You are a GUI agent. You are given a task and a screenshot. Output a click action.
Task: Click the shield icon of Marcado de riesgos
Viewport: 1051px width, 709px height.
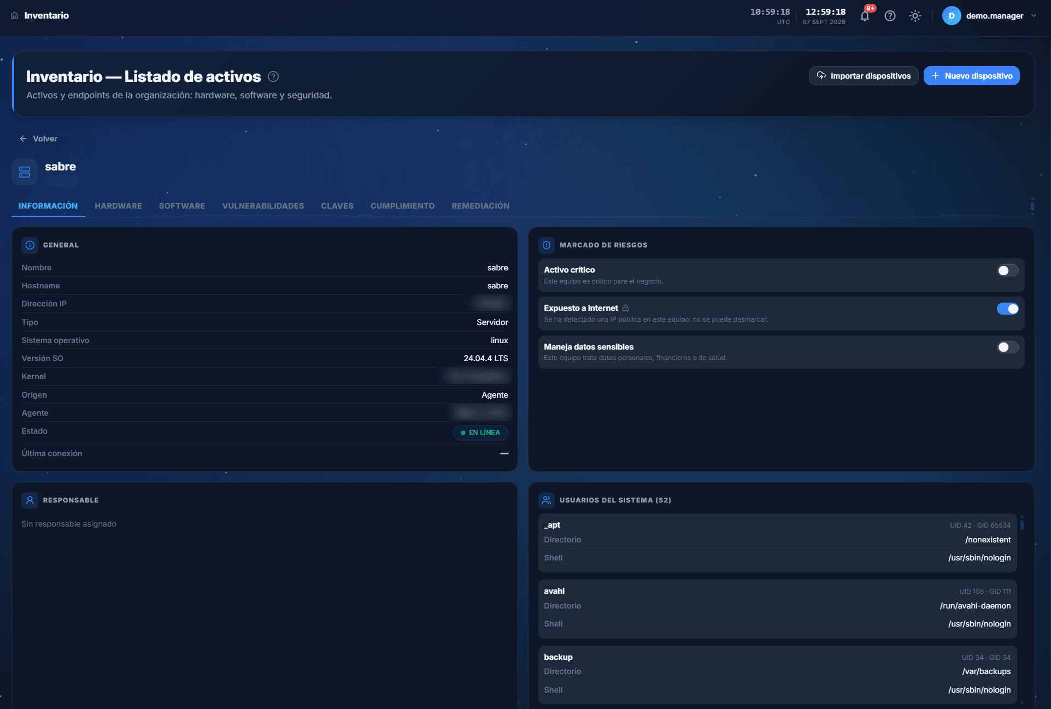coord(547,245)
